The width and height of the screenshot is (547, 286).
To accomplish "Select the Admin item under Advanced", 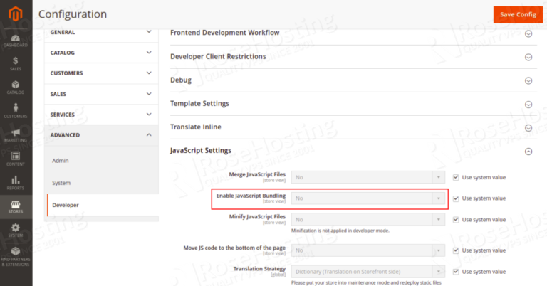I will (61, 161).
